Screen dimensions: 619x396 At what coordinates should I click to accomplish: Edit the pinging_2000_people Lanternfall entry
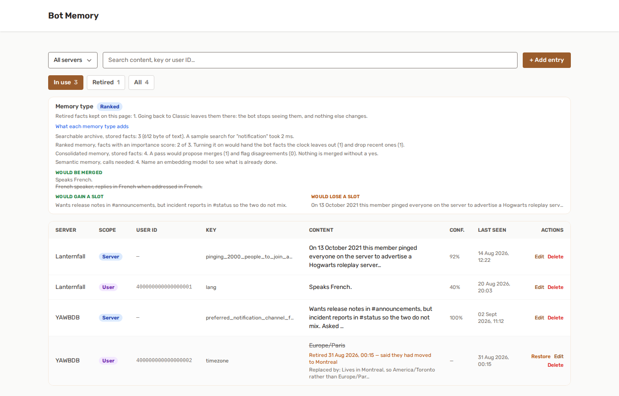pyautogui.click(x=539, y=257)
